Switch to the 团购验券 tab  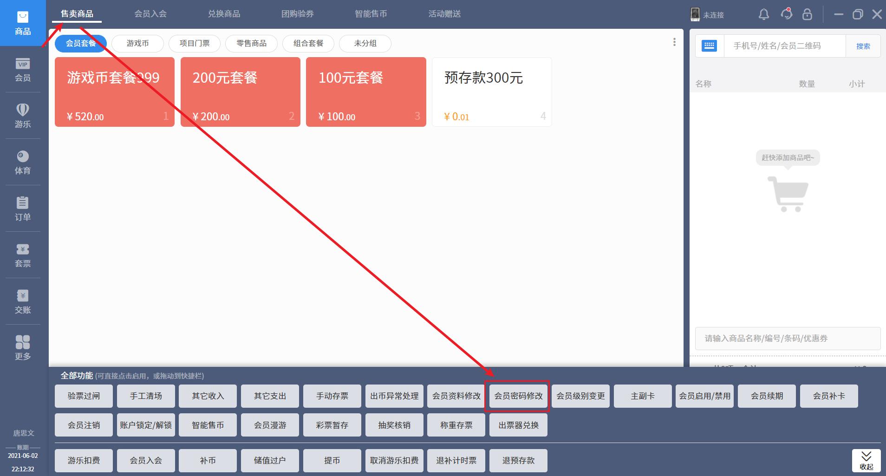pos(298,14)
